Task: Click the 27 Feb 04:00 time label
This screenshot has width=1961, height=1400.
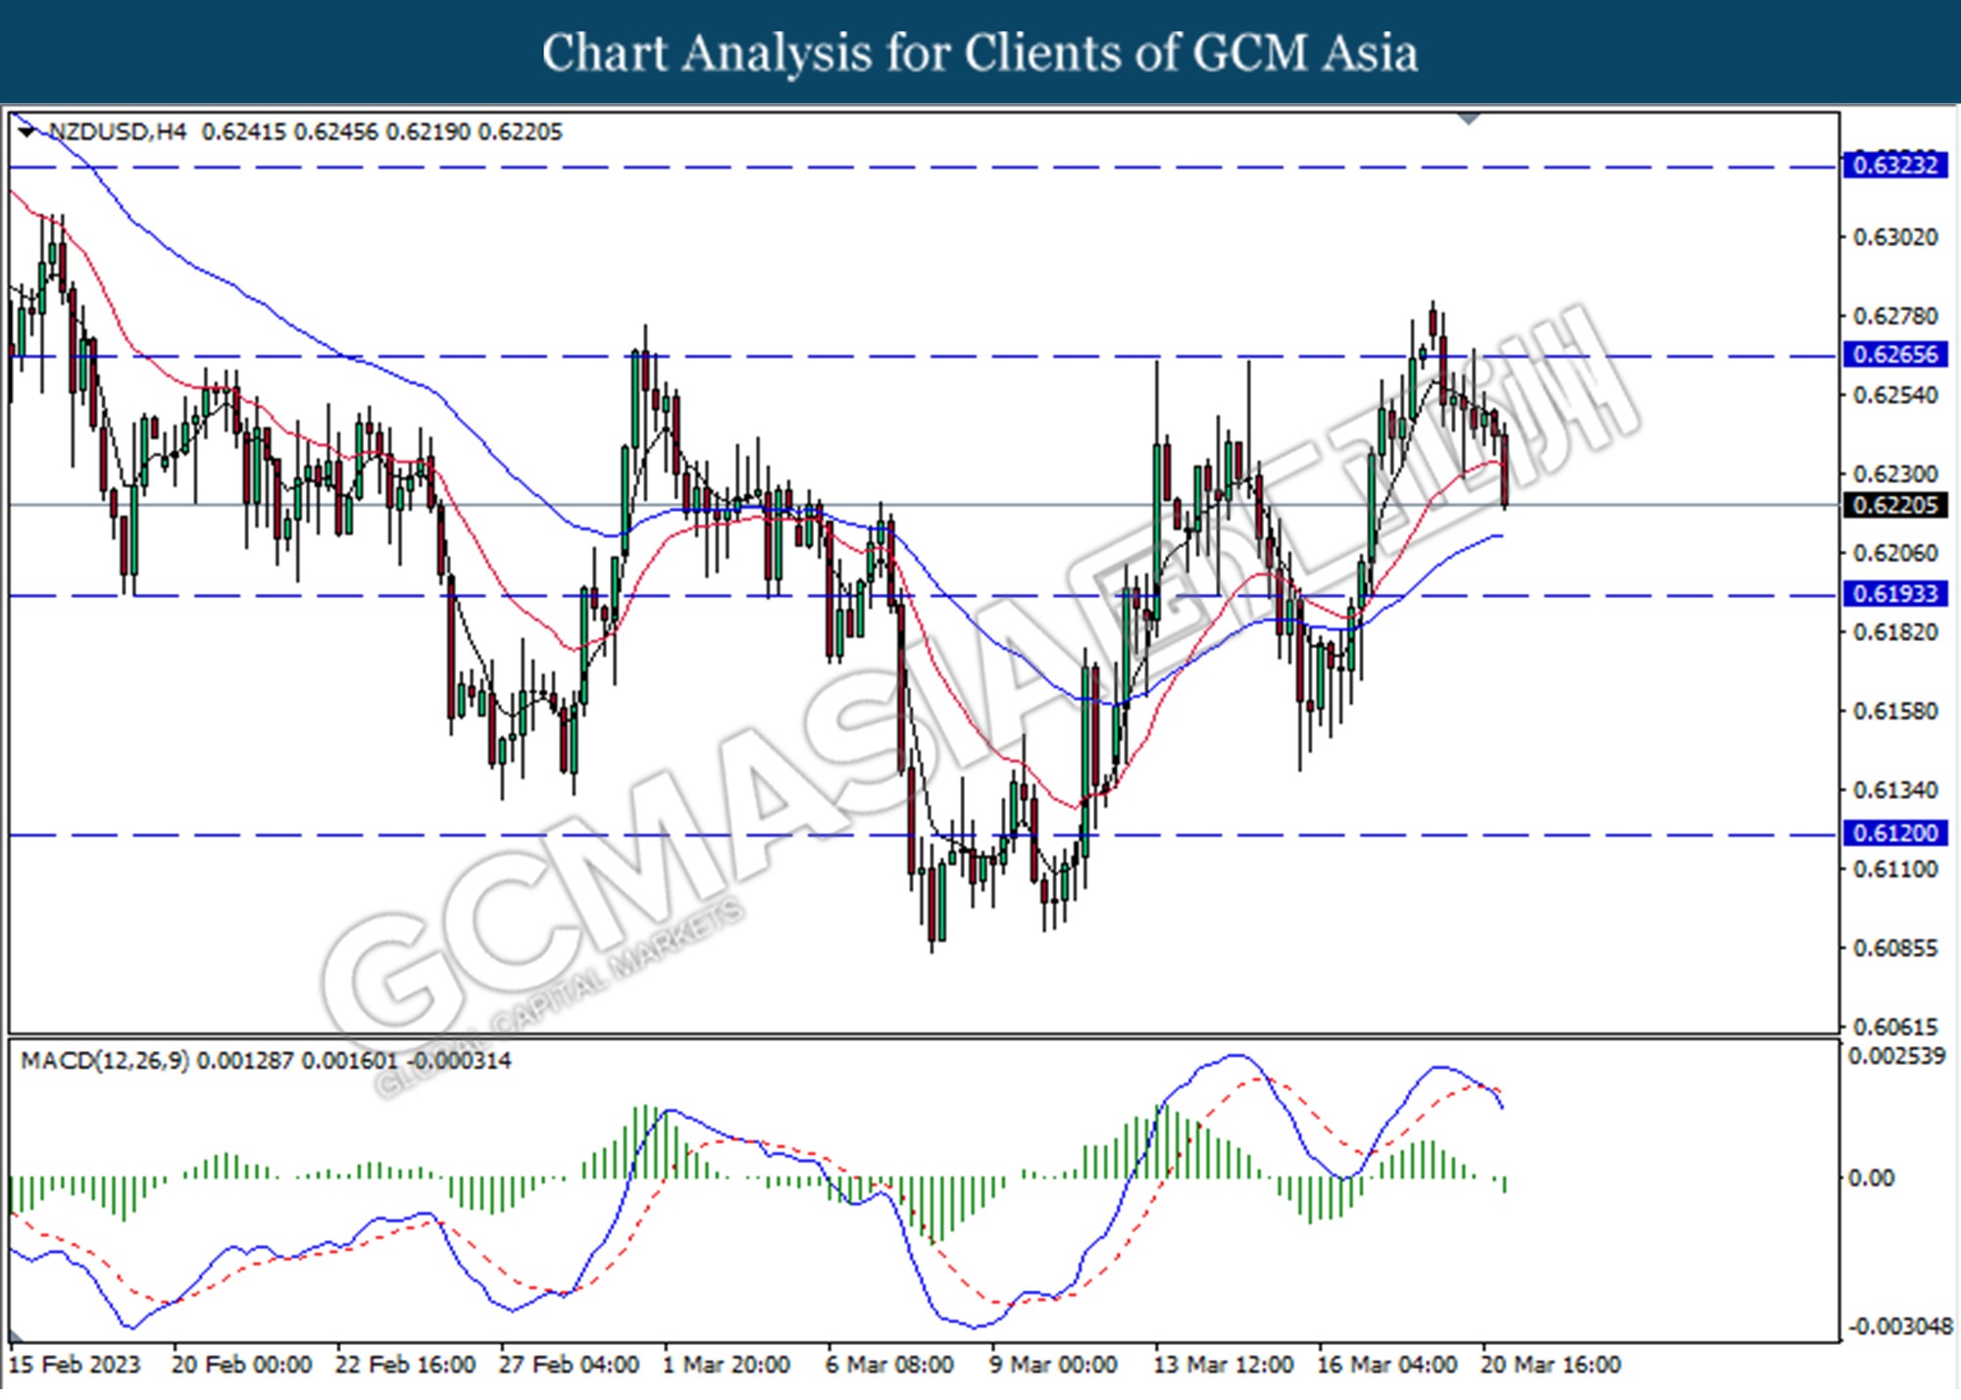Action: (x=569, y=1365)
